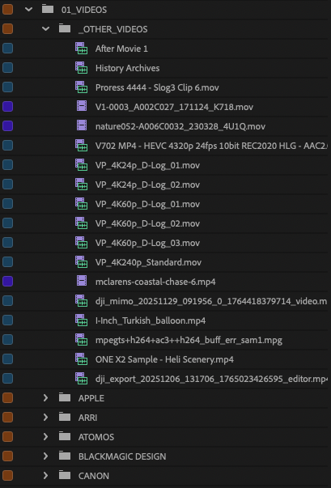Click violet label swatch of V1-0003_A002C027 clip
Viewport: 331px width, 488px height.
(7, 107)
